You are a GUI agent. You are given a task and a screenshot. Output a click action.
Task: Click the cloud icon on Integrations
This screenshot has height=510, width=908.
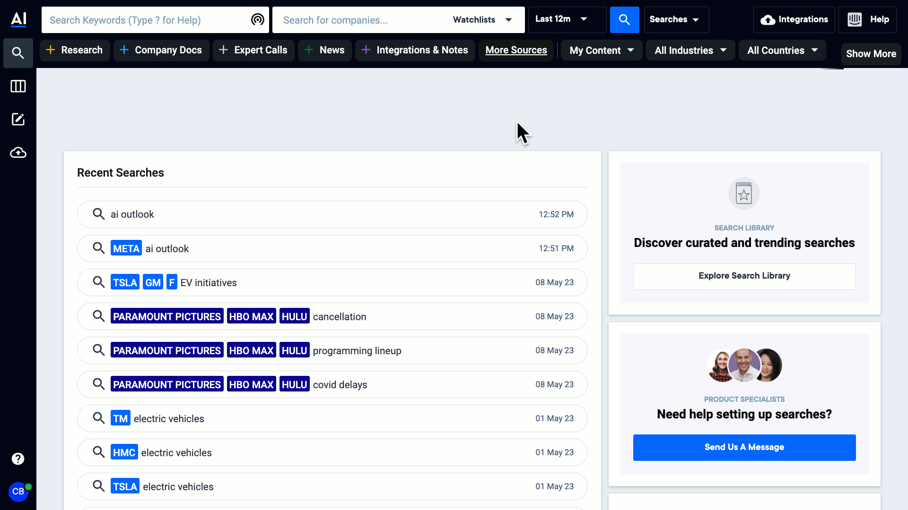tap(768, 20)
